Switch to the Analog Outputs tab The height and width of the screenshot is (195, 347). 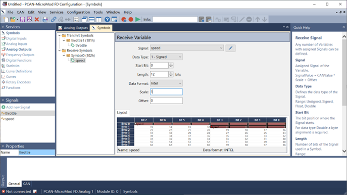tap(73, 28)
